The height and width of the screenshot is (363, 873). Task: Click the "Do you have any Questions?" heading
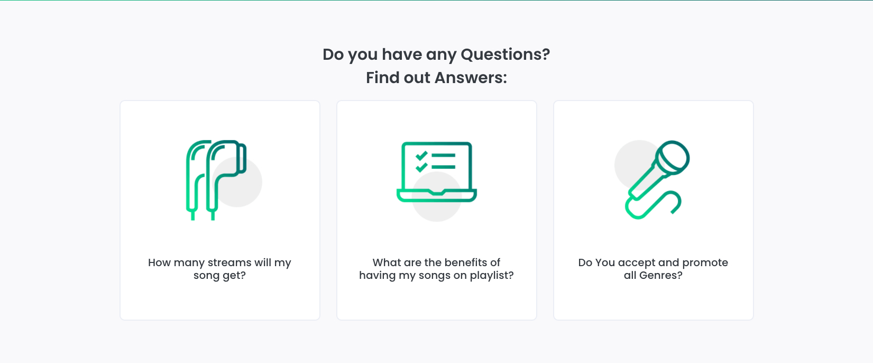click(x=436, y=55)
